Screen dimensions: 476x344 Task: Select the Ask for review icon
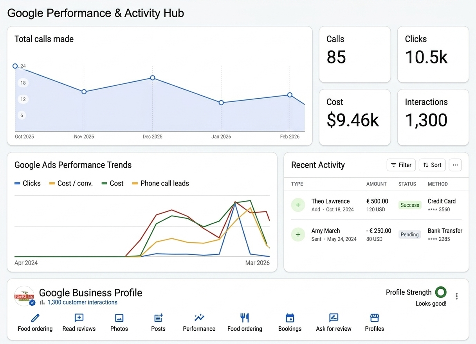334,318
